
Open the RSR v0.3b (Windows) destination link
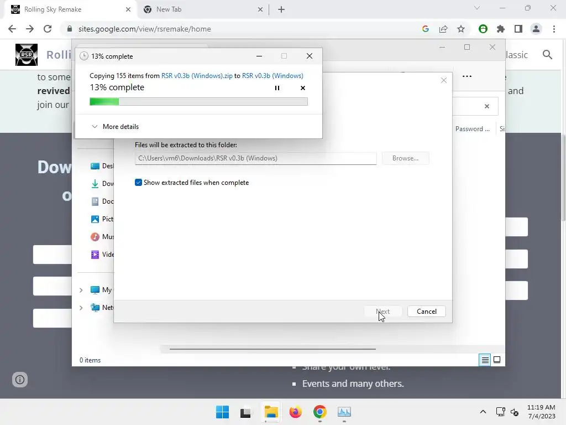(x=272, y=75)
